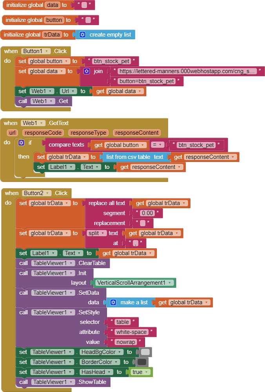This screenshot has width=265, height=392.
Task: Edit the variable name 'button' in initialize global
Action: click(54, 20)
